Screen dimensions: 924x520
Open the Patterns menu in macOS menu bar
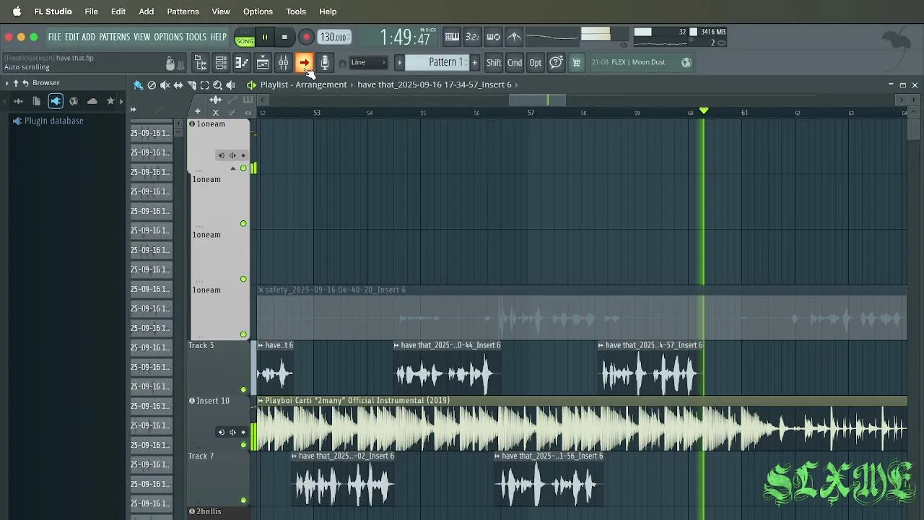click(183, 12)
